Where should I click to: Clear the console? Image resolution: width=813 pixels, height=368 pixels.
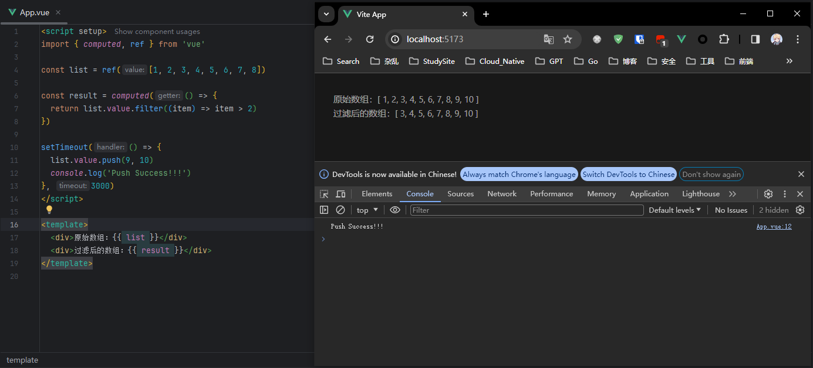(340, 210)
